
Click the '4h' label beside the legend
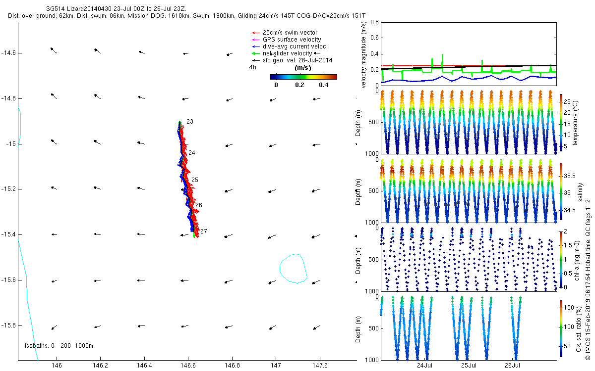253,67
